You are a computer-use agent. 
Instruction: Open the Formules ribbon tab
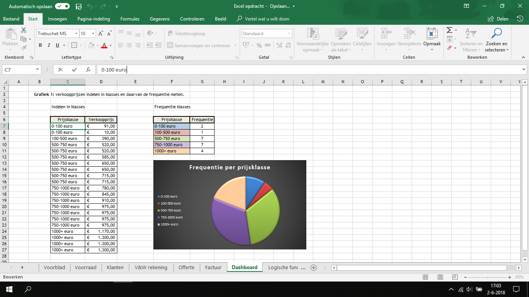[x=130, y=19]
